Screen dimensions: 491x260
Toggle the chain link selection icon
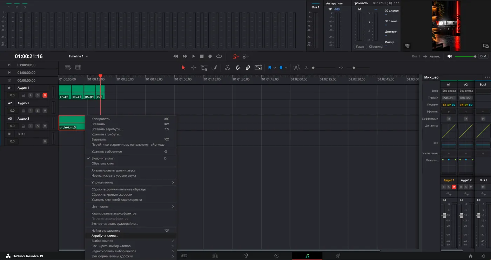[x=248, y=68]
